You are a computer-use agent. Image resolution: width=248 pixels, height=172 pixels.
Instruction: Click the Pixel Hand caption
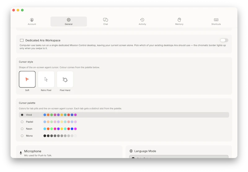click(65, 90)
